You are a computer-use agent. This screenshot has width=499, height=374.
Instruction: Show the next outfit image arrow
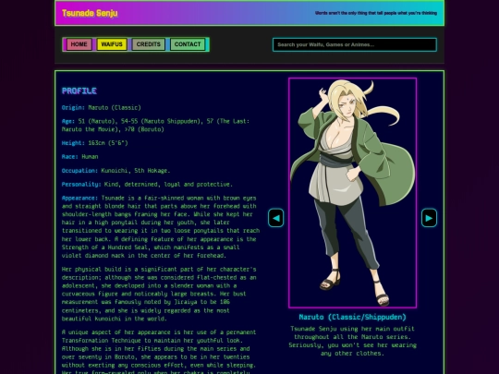point(429,218)
